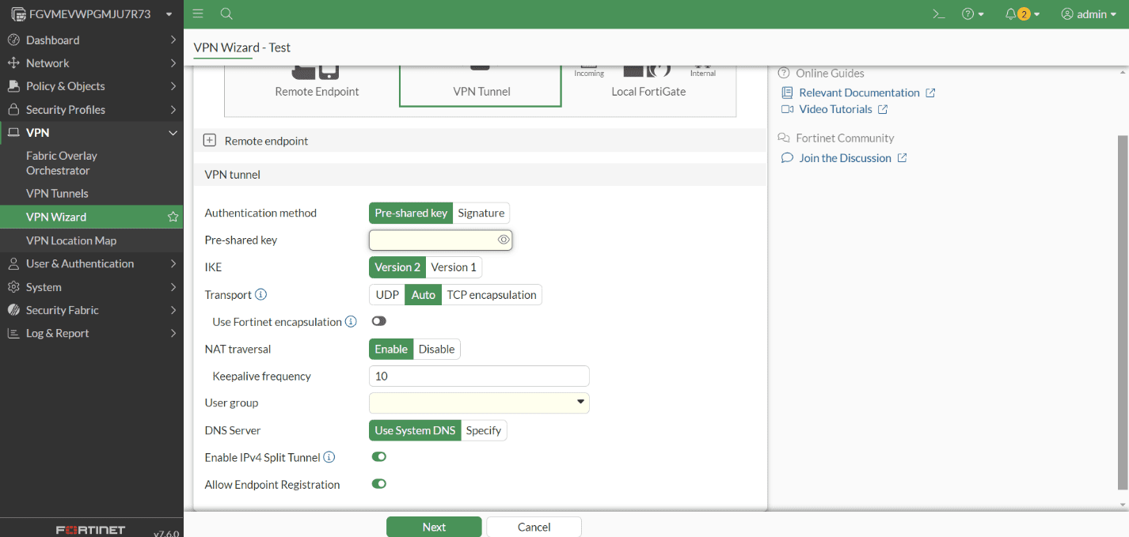
Task: Click the Policy & Objects icon
Action: click(13, 86)
